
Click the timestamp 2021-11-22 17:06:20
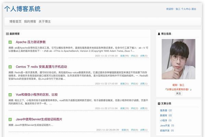106,56
